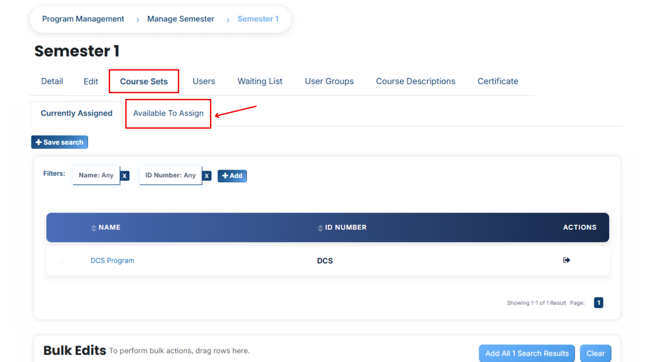Viewport: 655px width, 362px height.
Task: Go to the Users tab
Action: tap(204, 81)
